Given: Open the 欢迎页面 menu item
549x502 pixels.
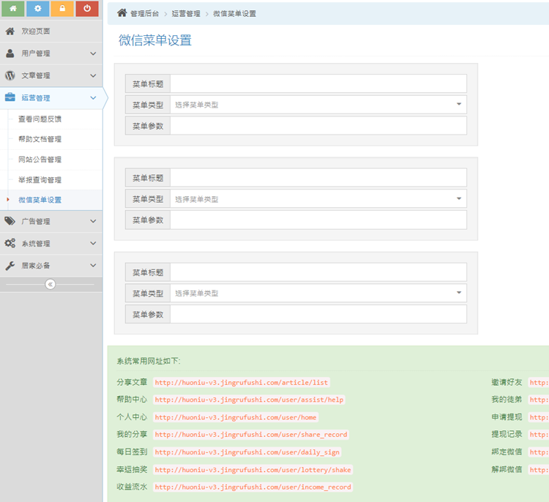Looking at the screenshot, I should (x=51, y=31).
